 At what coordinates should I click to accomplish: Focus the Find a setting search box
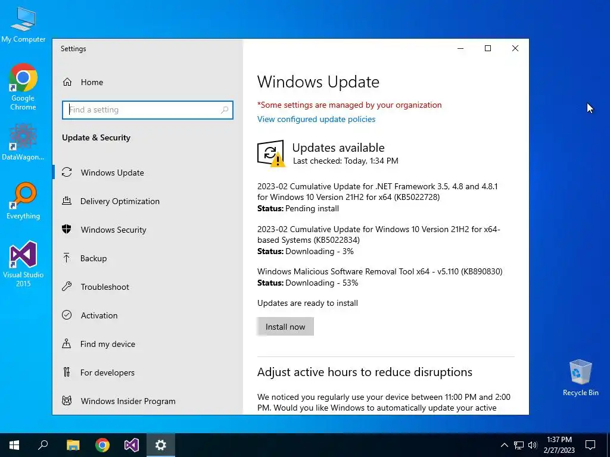coord(148,110)
